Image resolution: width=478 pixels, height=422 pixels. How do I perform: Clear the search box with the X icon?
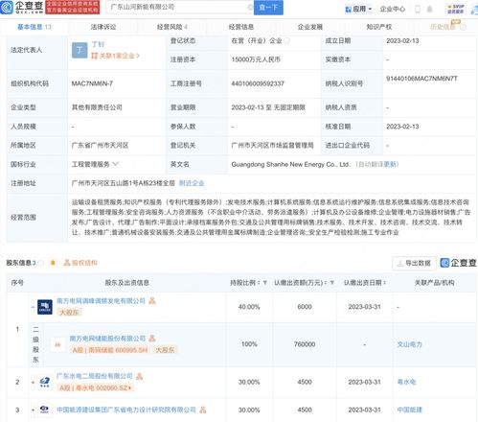250,7
